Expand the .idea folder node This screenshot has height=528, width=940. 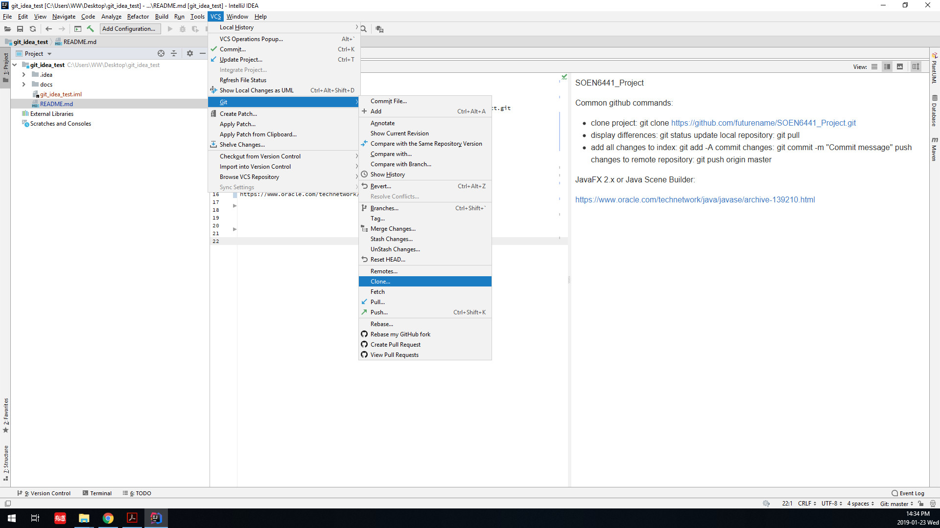click(23, 75)
